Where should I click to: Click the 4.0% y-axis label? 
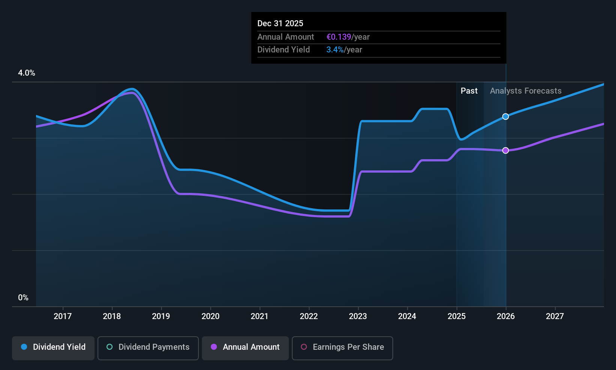pos(27,73)
